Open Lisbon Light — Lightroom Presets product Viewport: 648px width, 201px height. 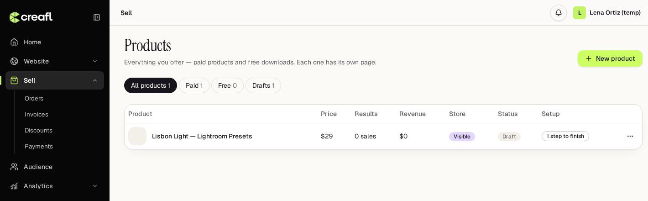click(202, 136)
